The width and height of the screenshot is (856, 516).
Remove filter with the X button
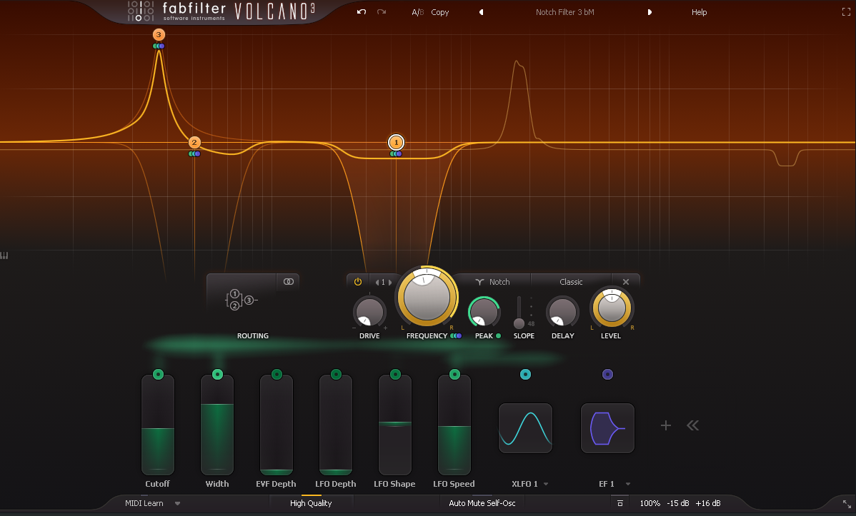click(626, 282)
